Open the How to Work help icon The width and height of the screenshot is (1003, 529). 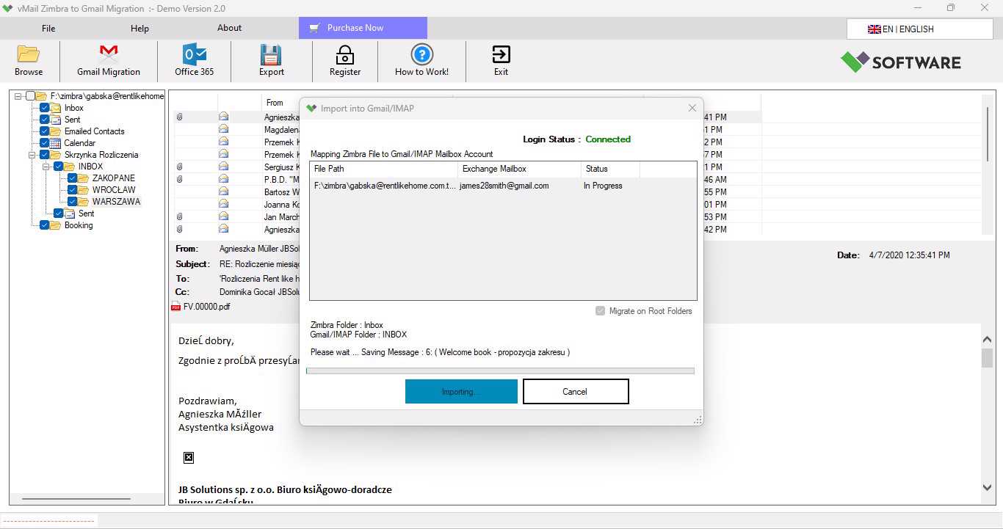tap(421, 54)
